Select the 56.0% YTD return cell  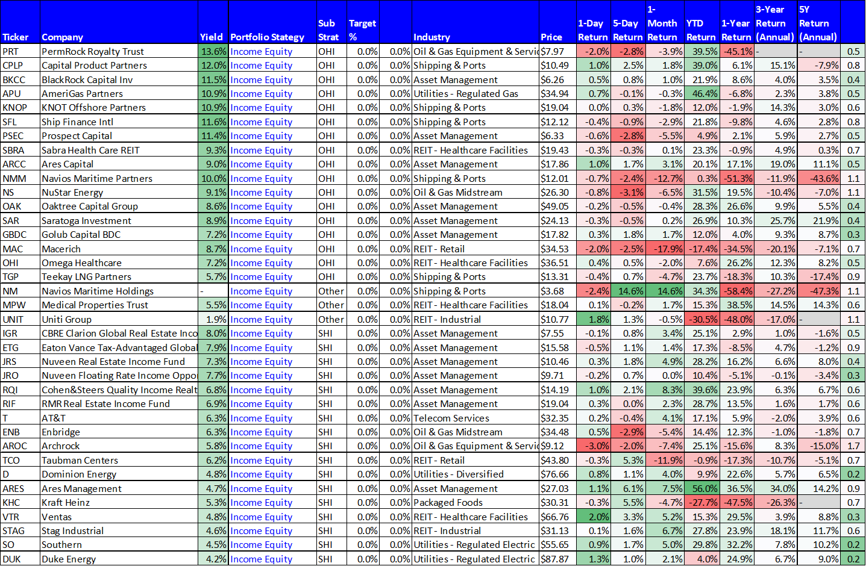702,489
